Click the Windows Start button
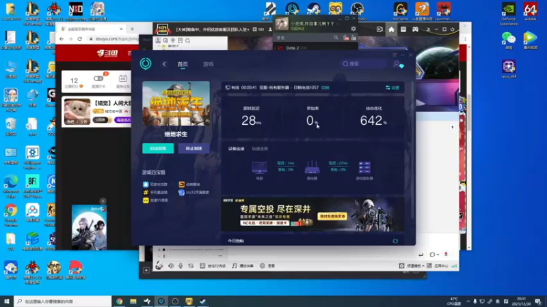The height and width of the screenshot is (307, 547). click(7, 301)
